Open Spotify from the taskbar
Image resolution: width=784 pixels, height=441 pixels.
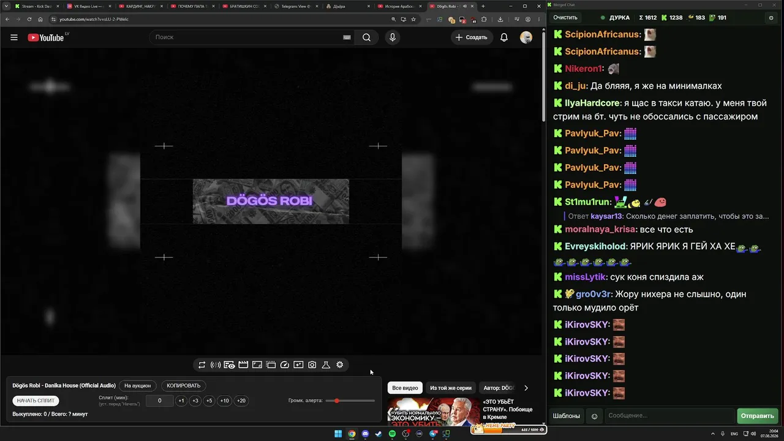click(x=393, y=434)
